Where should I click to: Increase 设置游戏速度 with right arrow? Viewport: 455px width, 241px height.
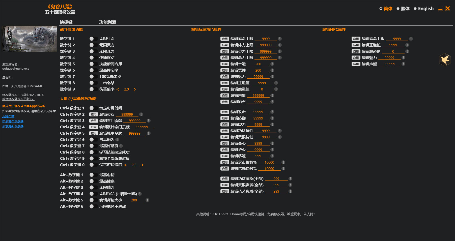[143, 165]
